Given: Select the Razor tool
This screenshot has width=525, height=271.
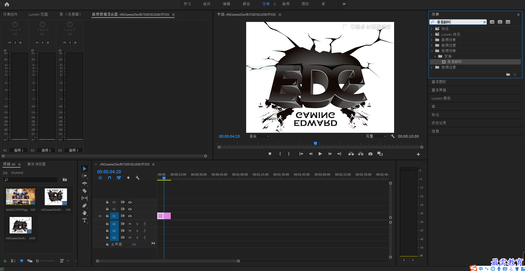Looking at the screenshot, I should click(85, 191).
